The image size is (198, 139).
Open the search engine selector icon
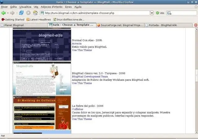(x=169, y=13)
